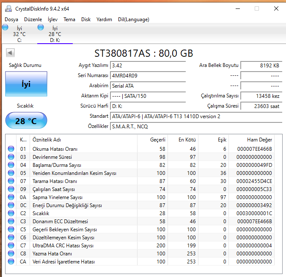Minimize the CrystalDiskInfo window
The height and width of the screenshot is (277, 286).
(x=238, y=8)
